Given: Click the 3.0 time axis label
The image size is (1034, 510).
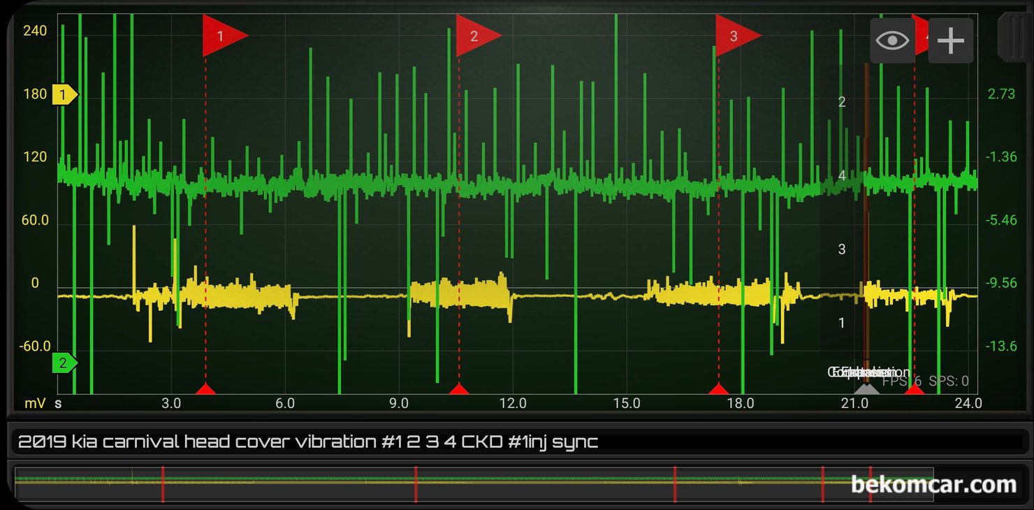Looking at the screenshot, I should point(171,403).
